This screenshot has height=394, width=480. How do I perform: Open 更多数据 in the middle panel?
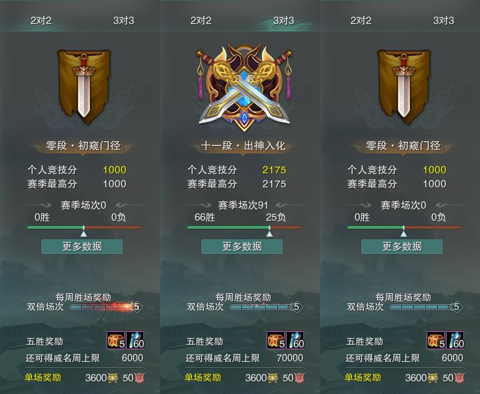242,247
